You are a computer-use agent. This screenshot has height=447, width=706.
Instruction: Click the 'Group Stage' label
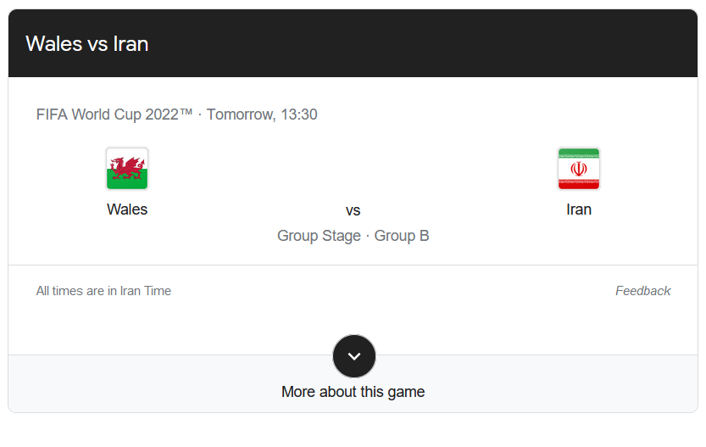click(x=319, y=236)
